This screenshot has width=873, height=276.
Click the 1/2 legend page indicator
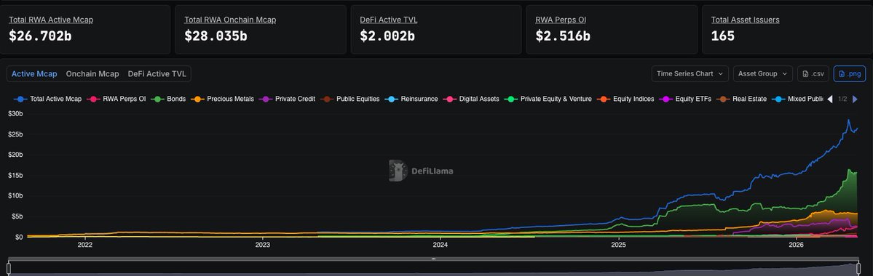[842, 99]
